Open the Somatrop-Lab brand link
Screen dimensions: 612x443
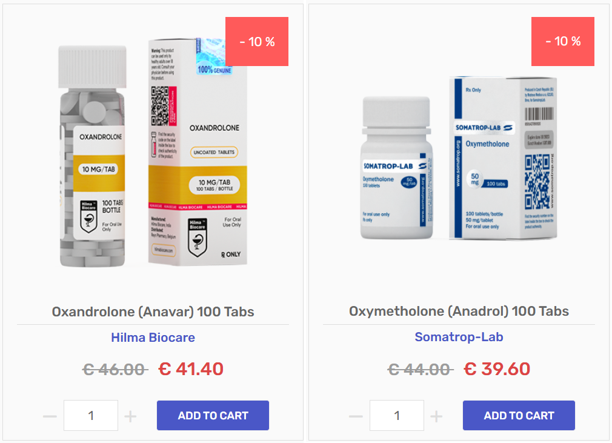click(x=459, y=337)
